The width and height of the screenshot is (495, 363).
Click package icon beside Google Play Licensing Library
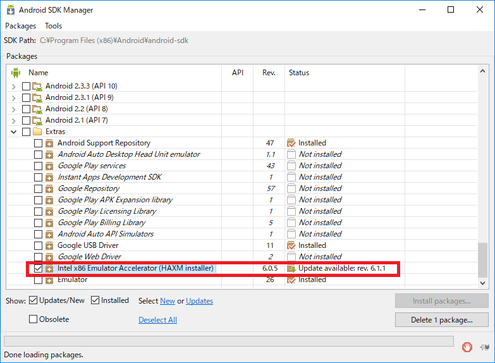[x=49, y=212]
